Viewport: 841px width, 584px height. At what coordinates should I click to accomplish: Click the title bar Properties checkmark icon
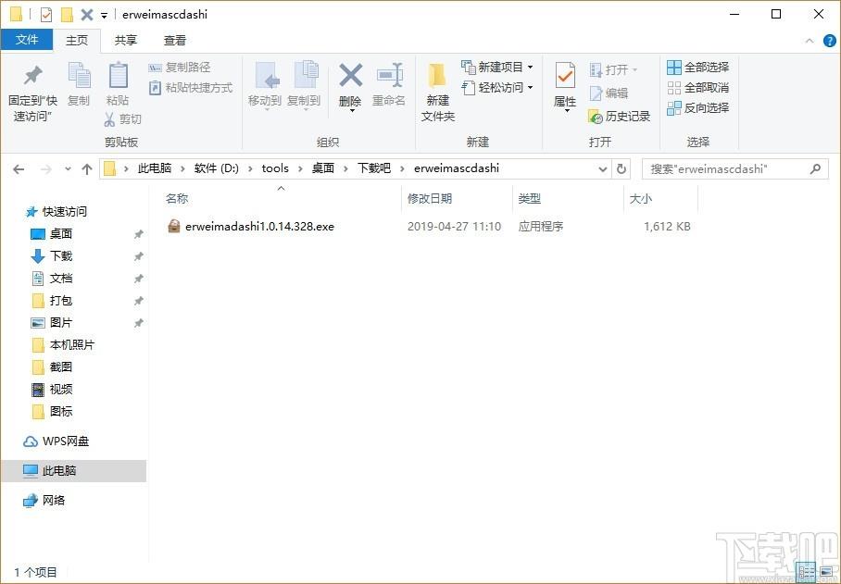pos(46,15)
